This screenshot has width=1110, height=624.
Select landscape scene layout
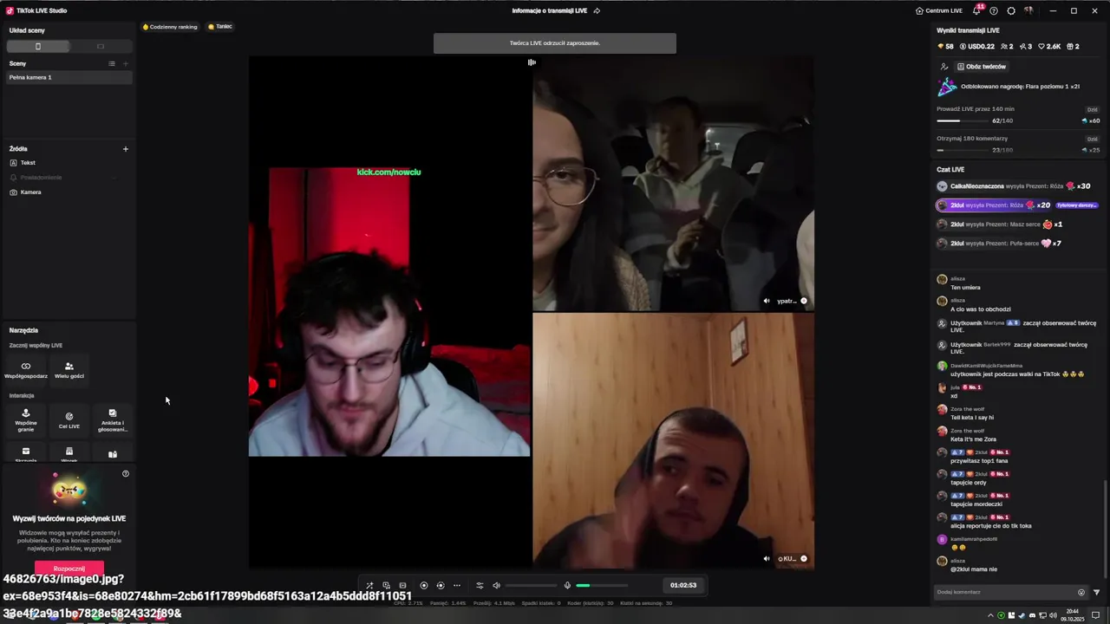coord(101,46)
